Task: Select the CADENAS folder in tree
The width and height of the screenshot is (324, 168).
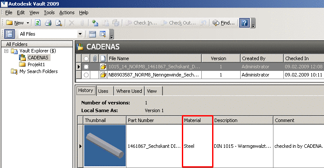Action: 38,58
